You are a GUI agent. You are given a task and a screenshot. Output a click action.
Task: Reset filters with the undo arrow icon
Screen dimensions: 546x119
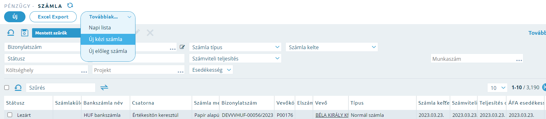point(11,33)
